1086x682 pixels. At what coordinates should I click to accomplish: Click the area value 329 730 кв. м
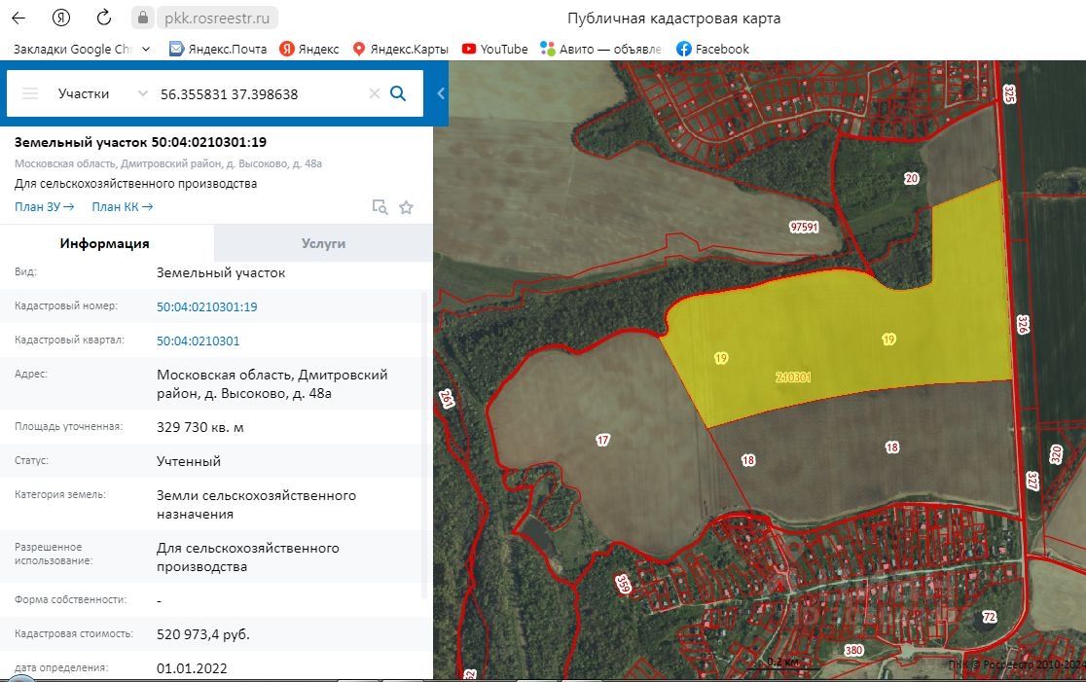[200, 427]
